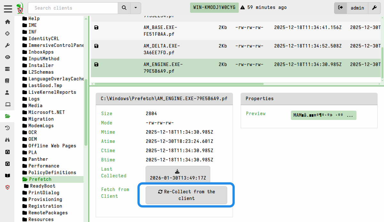
Task: Click into the Search clients field
Action: coord(73,8)
